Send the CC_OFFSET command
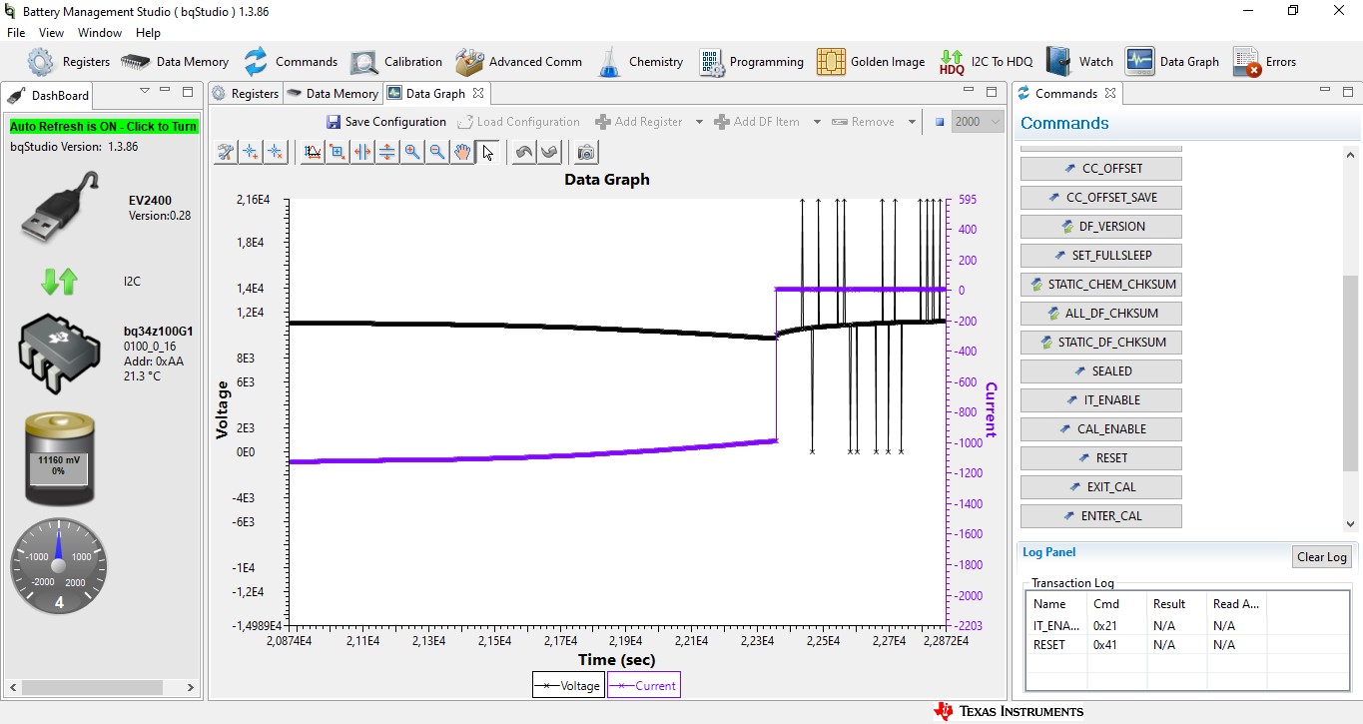The width and height of the screenshot is (1363, 724). click(1101, 169)
